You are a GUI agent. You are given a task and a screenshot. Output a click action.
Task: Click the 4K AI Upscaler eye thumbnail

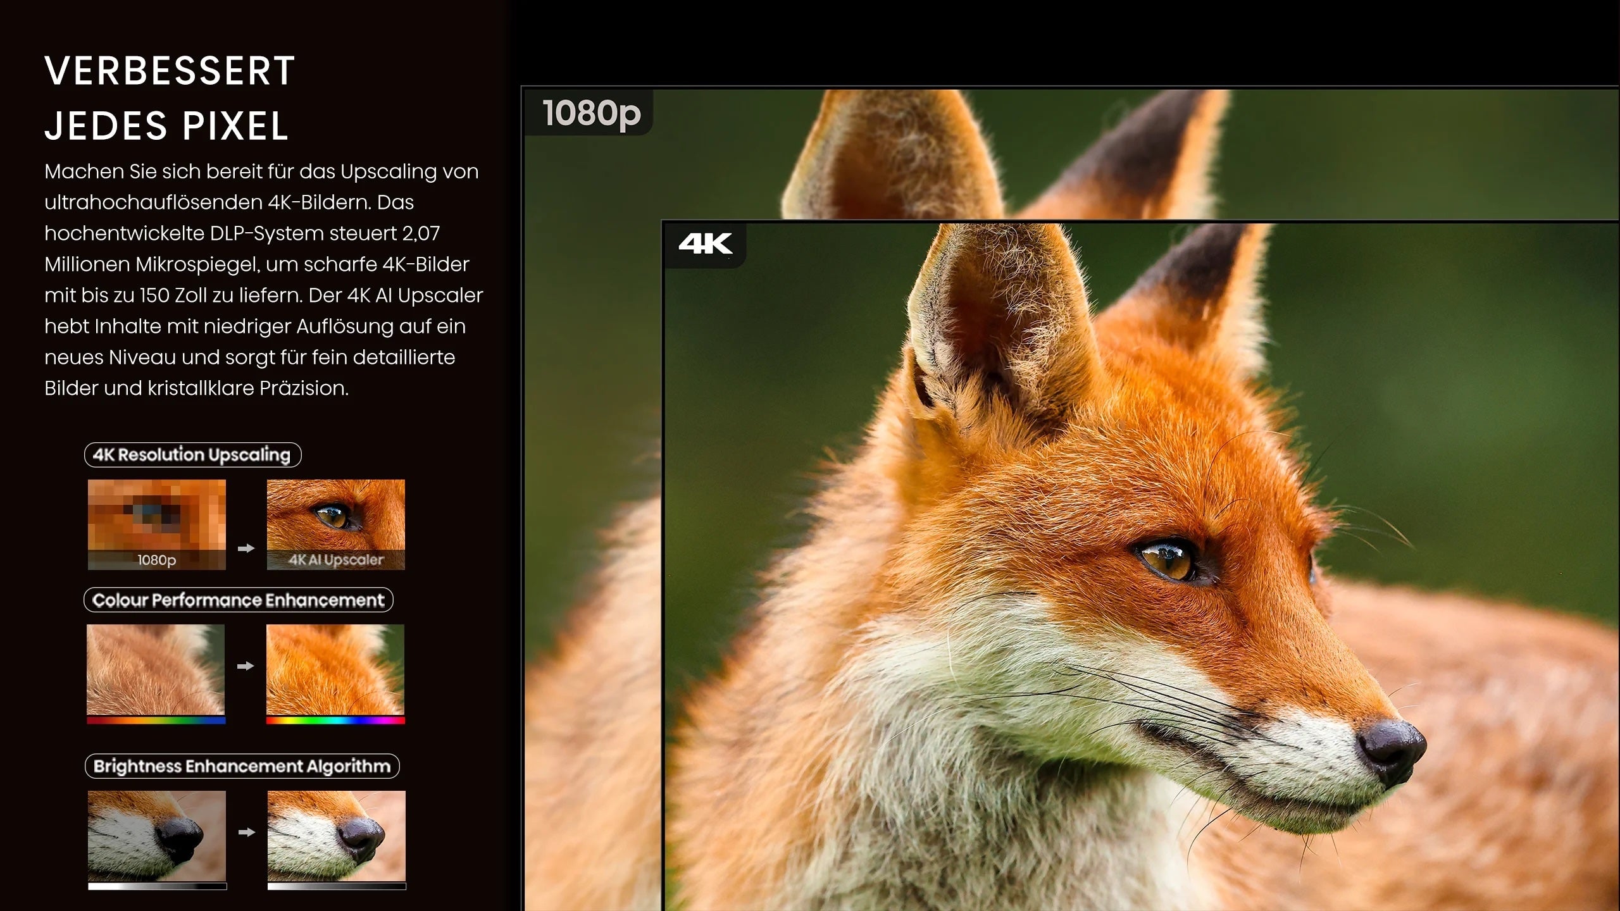335,519
